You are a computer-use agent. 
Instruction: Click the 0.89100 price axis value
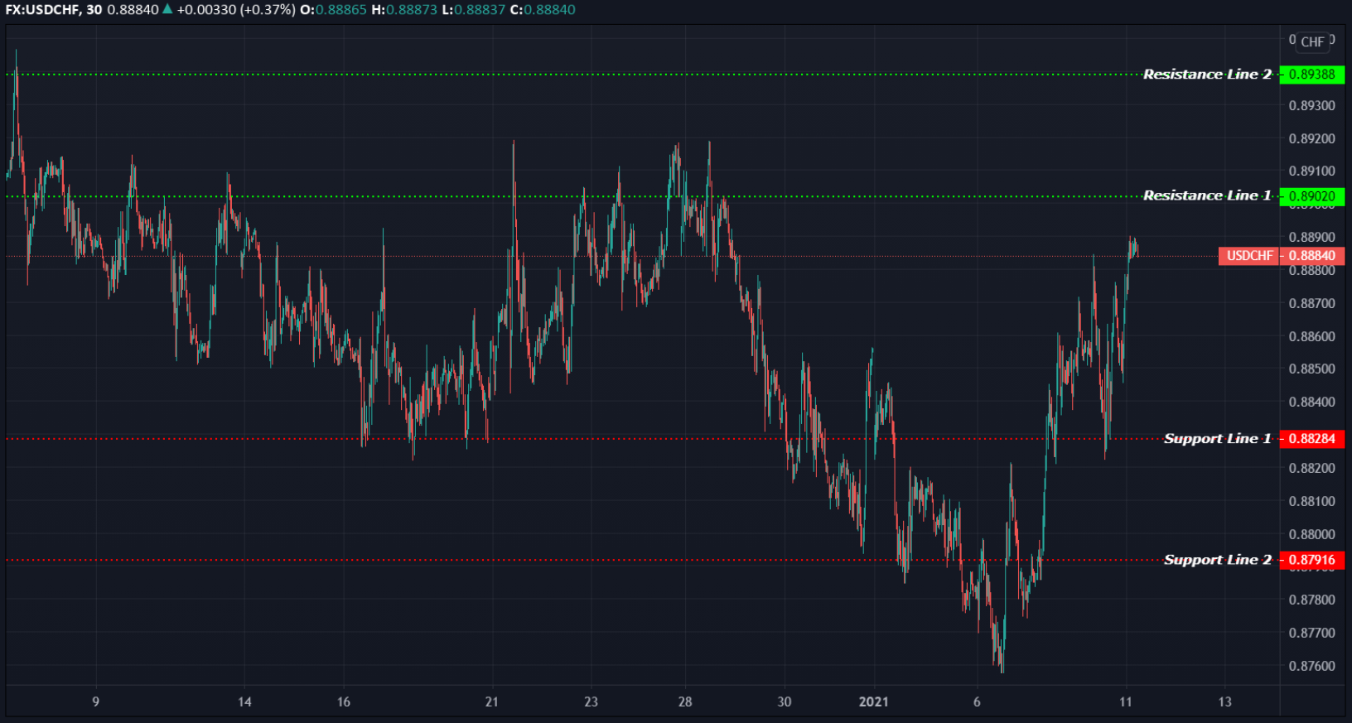point(1312,171)
